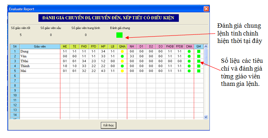Click the Giáo viên column header

pyautogui.click(x=40, y=46)
